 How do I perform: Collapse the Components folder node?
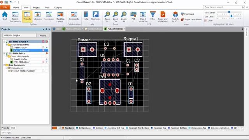(x=7, y=68)
